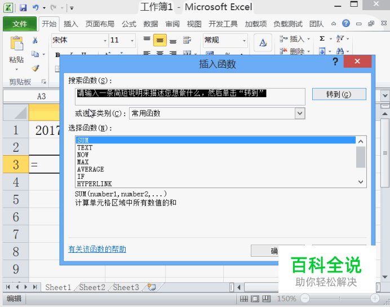Viewport: 390px width, 307px height.
Task: Click the Fill down icon
Action: (322, 51)
